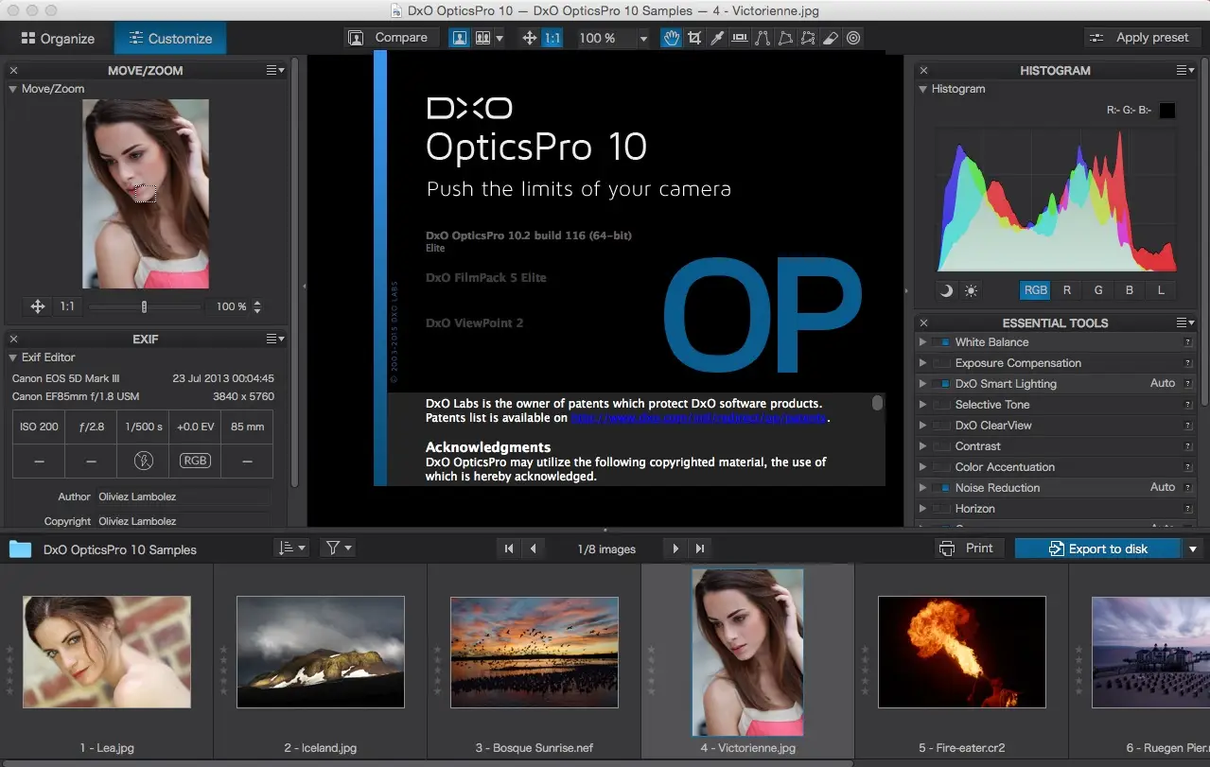Set toolbar zoom to 1:1

tap(552, 38)
